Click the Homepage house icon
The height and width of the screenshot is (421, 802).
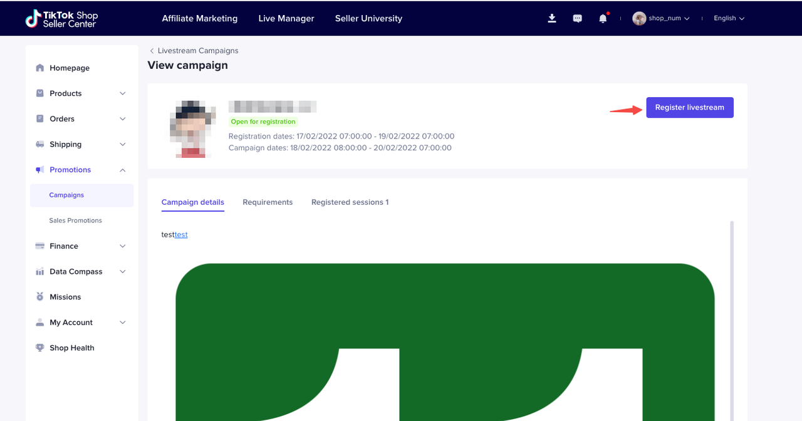coord(40,68)
